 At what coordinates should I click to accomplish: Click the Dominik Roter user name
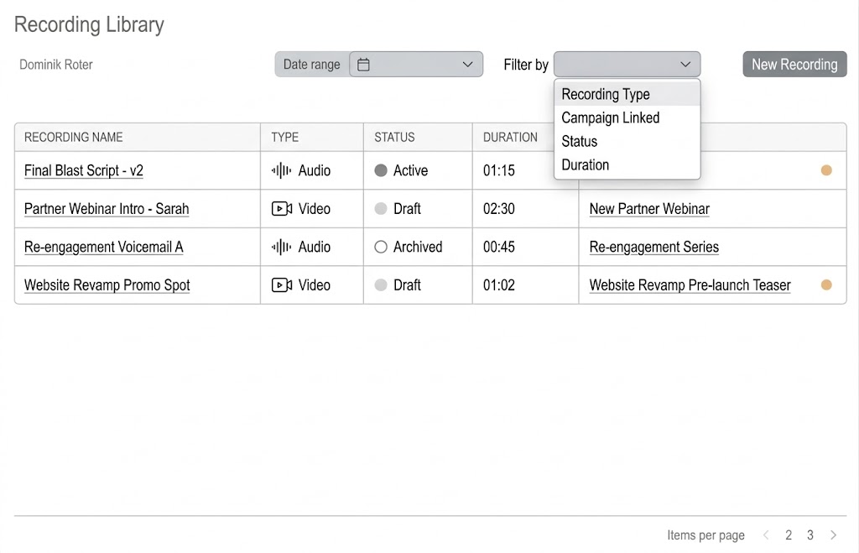point(56,65)
